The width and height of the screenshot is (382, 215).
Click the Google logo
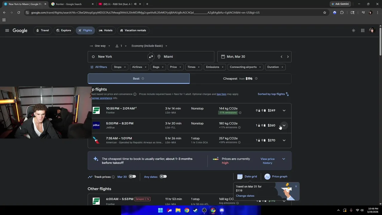20,30
